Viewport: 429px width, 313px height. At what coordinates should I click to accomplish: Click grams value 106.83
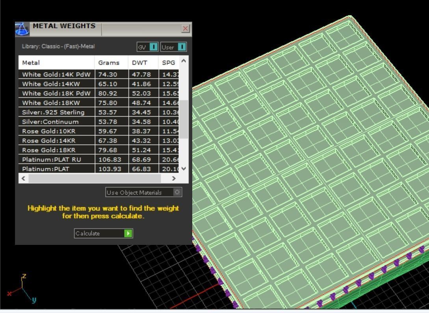[x=110, y=159]
